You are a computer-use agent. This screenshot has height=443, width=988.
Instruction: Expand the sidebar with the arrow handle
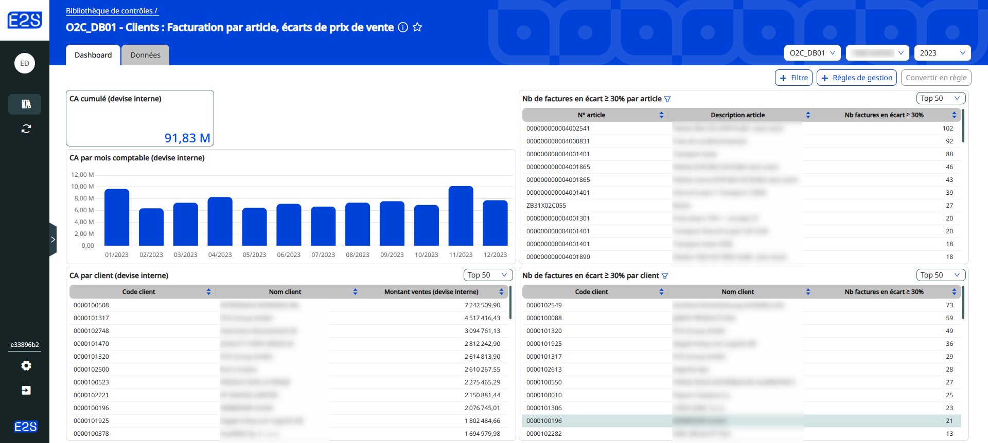pos(53,239)
